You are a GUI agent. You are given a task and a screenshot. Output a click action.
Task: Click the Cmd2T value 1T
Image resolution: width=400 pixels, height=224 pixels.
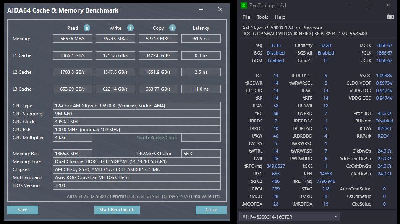pyautogui.click(x=326, y=60)
